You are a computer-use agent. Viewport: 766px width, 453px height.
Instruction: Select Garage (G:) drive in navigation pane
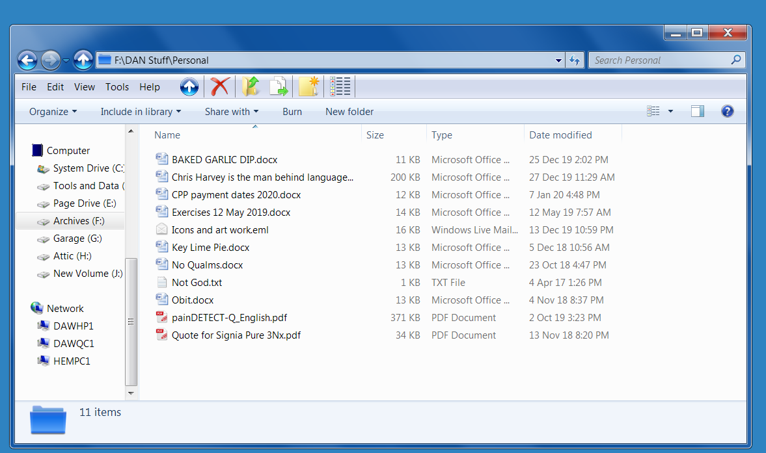click(x=77, y=239)
